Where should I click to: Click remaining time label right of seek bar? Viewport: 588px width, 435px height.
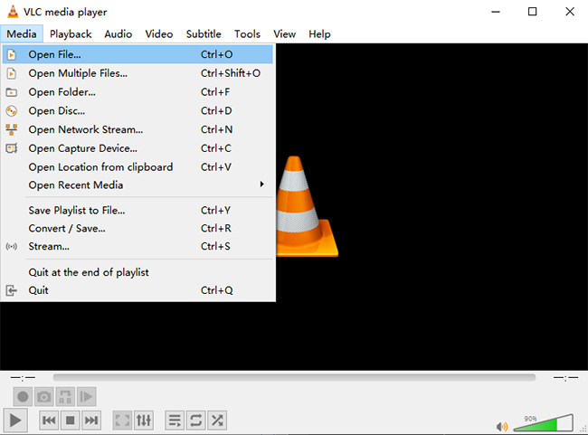point(565,378)
